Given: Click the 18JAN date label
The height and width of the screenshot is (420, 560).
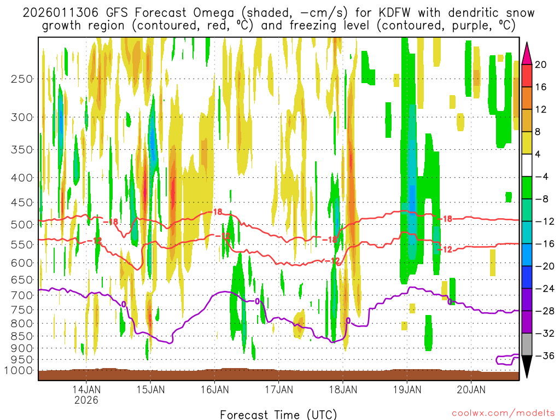Looking at the screenshot, I should (343, 389).
